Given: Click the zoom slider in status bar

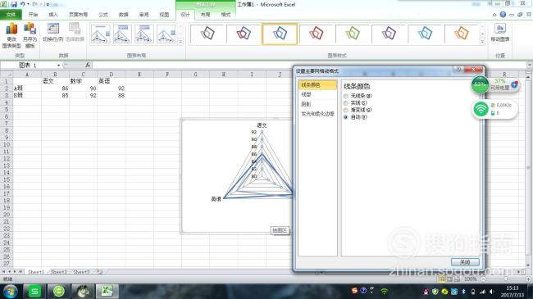Looking at the screenshot, I should click(x=505, y=279).
